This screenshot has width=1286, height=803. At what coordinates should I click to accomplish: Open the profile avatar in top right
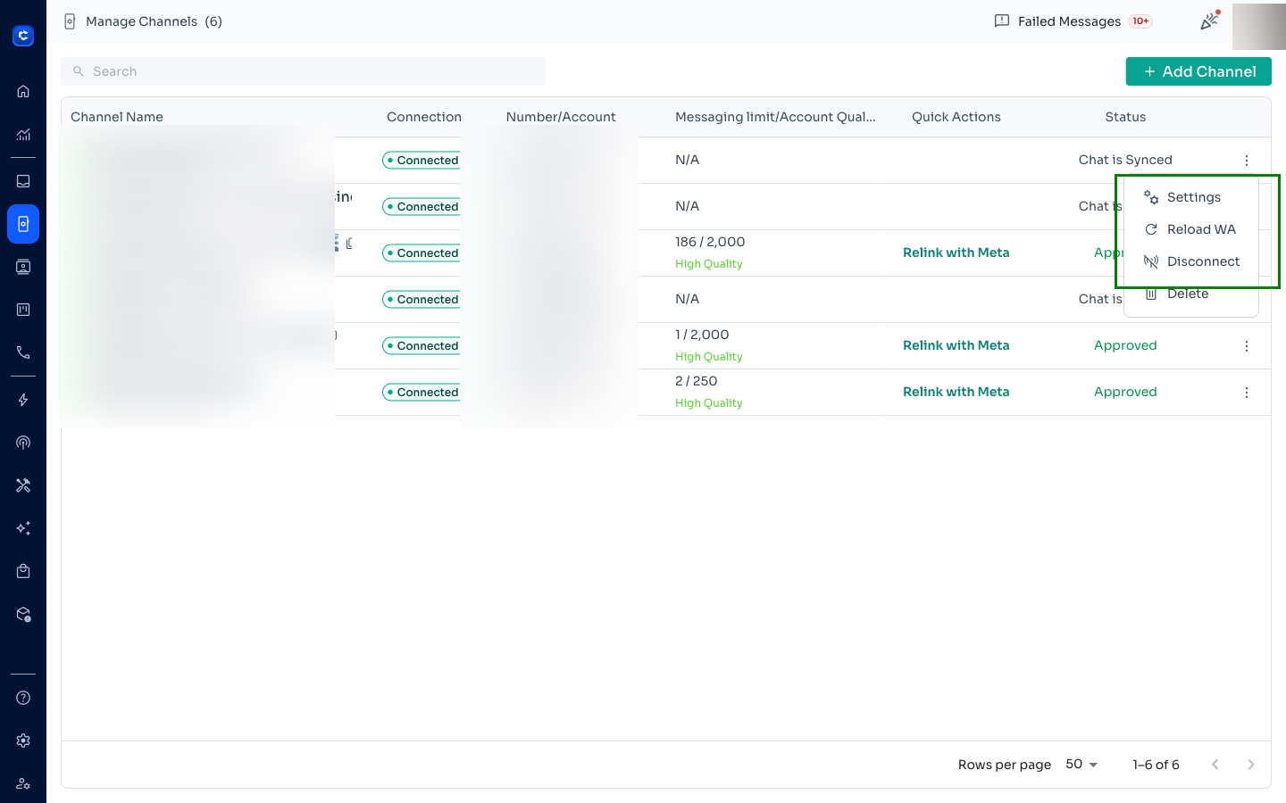click(x=1259, y=26)
